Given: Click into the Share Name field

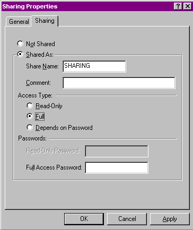Looking at the screenshot, I should tap(94, 66).
